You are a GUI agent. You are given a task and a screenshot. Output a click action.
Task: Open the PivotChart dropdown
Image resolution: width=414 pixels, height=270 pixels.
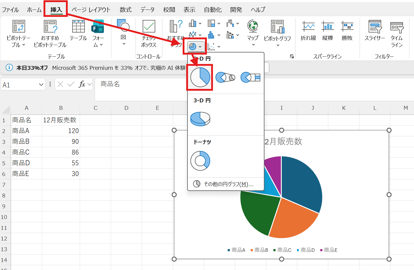(278, 45)
